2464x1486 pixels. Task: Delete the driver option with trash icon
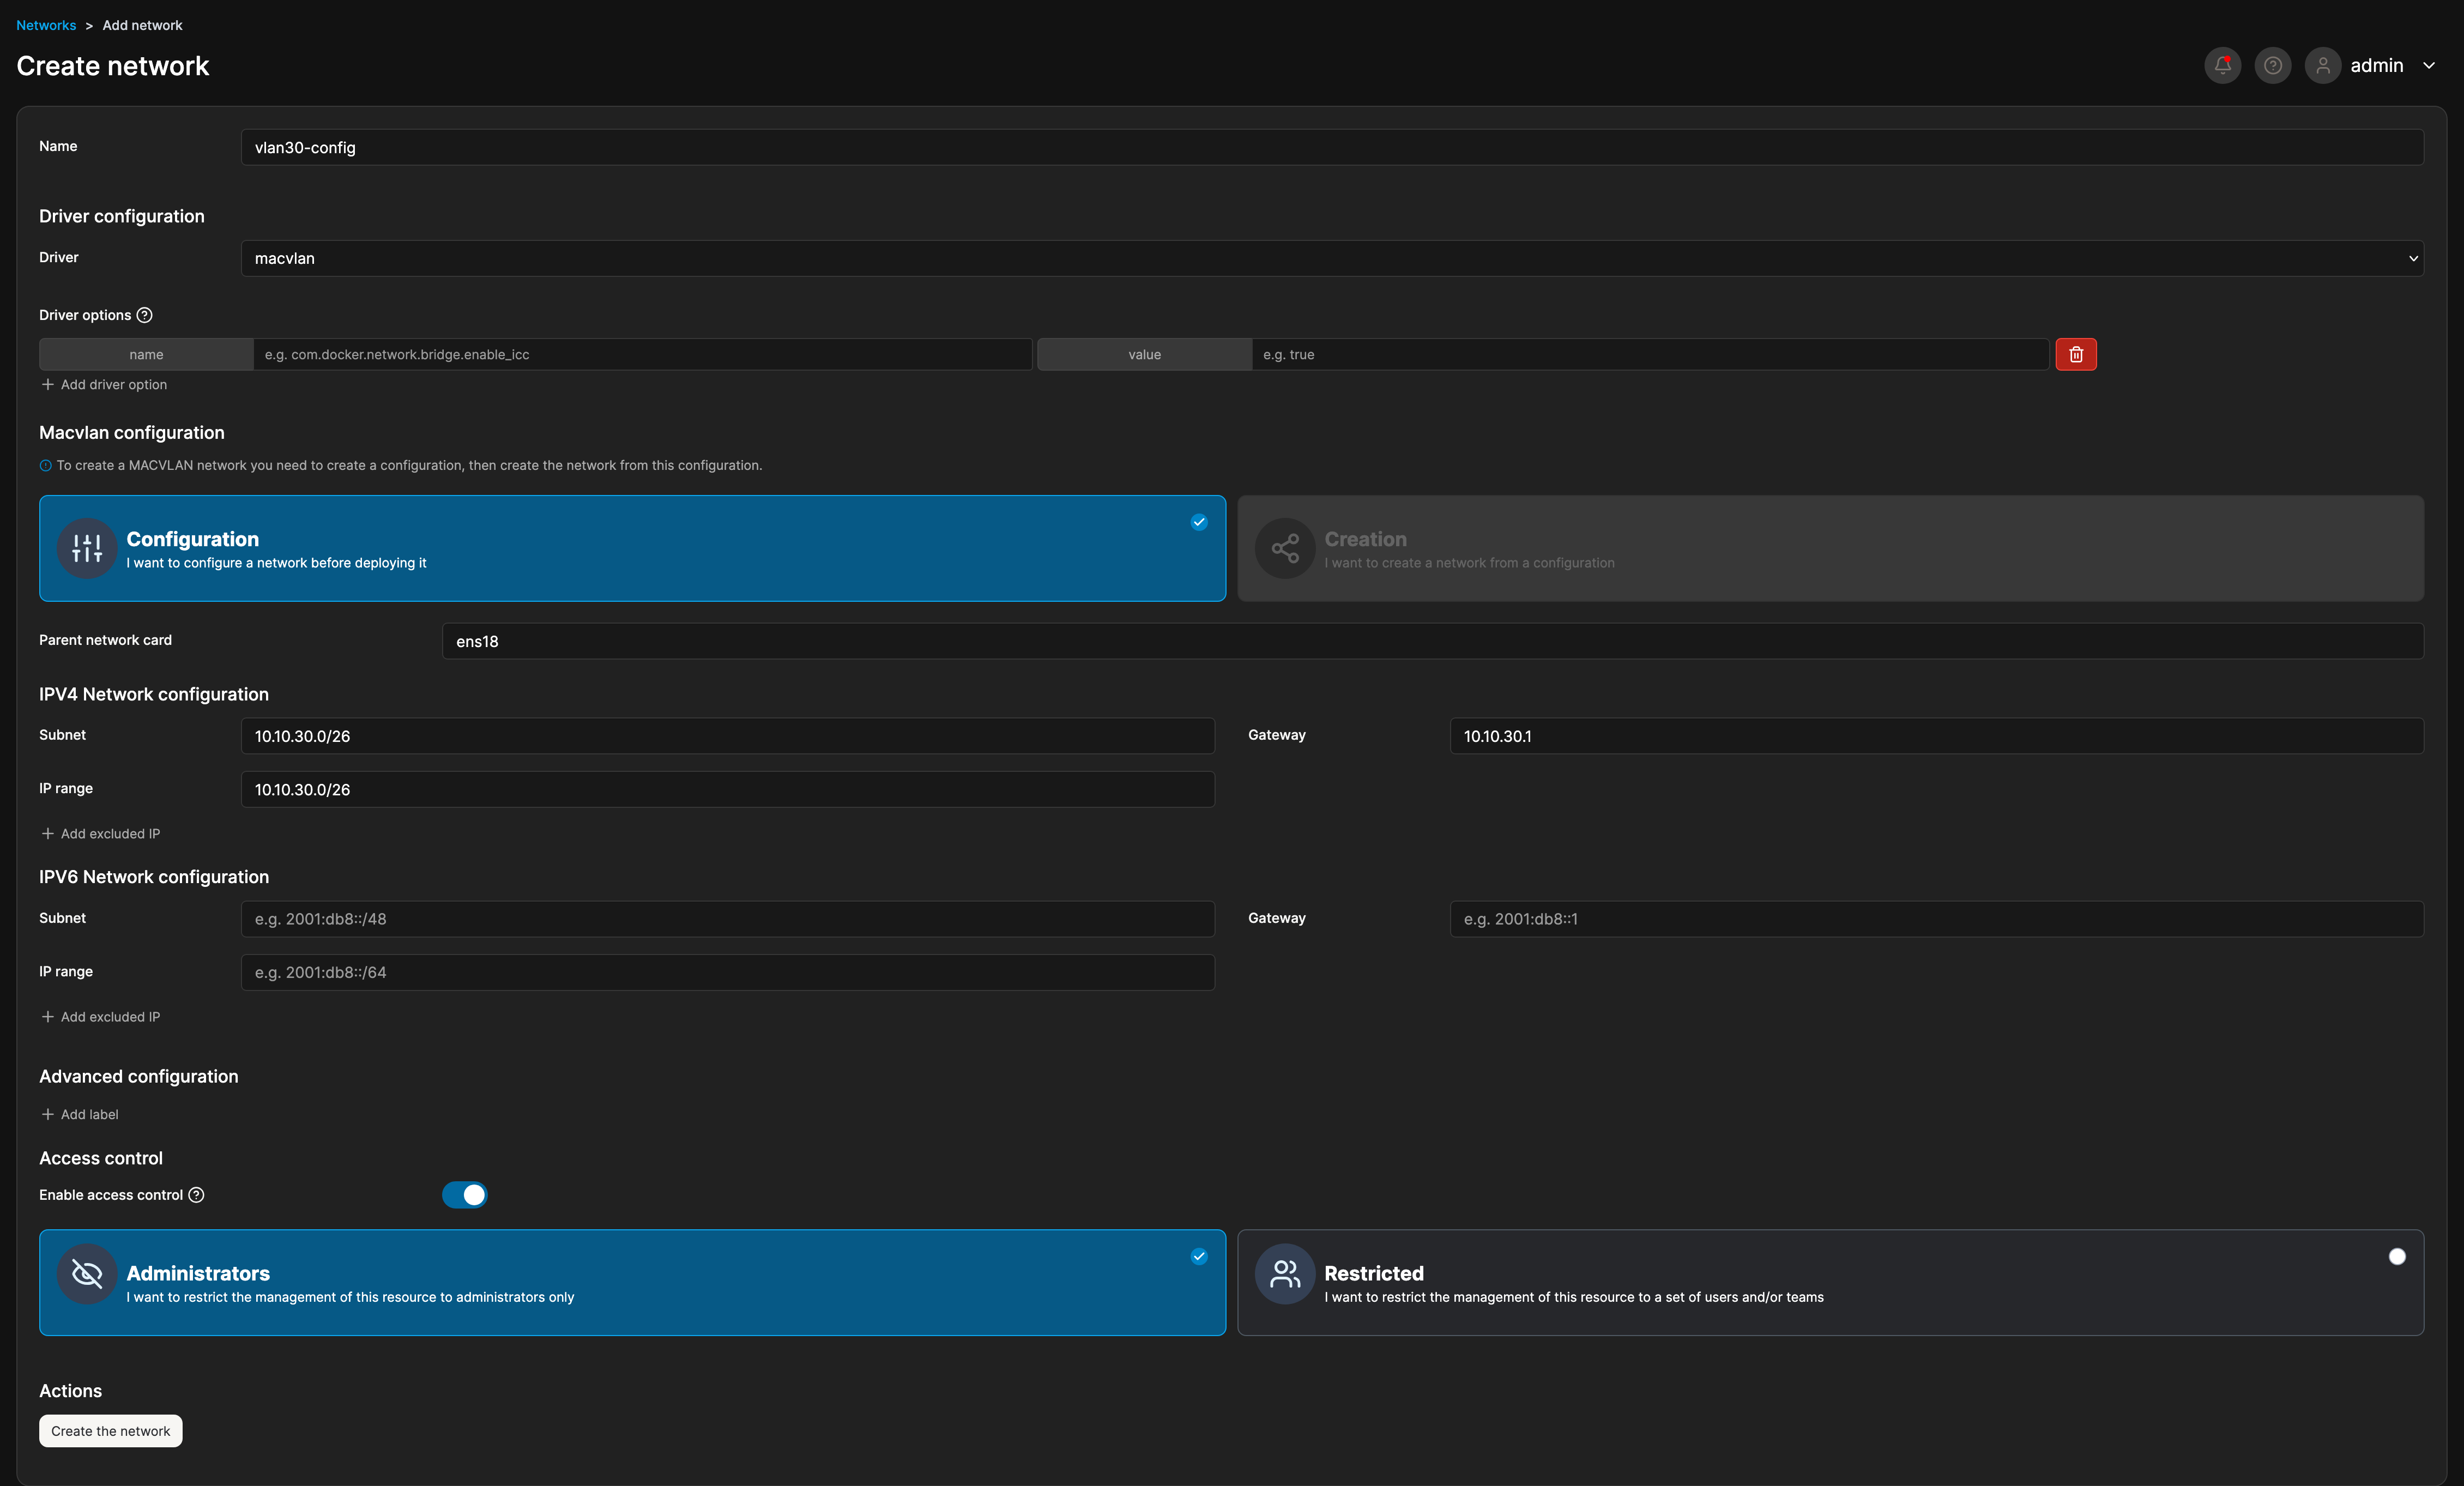[x=2076, y=354]
